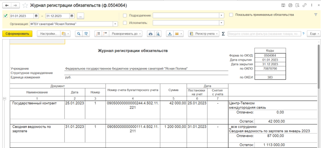321x148 pixels.
Task: Add report to favorites with the star icon
Action: [25, 6]
